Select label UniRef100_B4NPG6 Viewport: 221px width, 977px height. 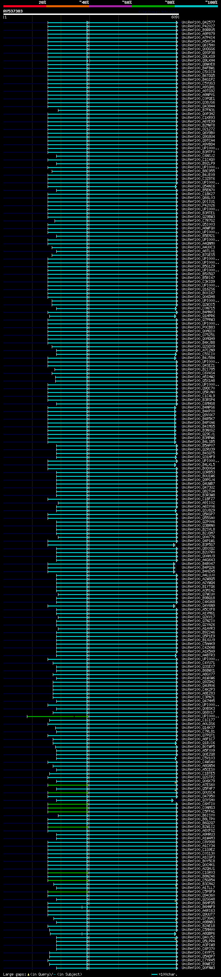tap(198, 407)
